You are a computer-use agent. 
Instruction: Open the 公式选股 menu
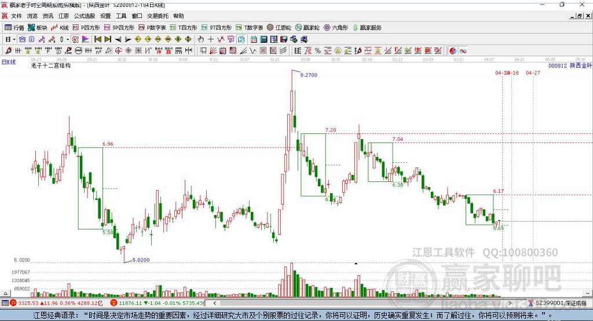click(x=85, y=16)
